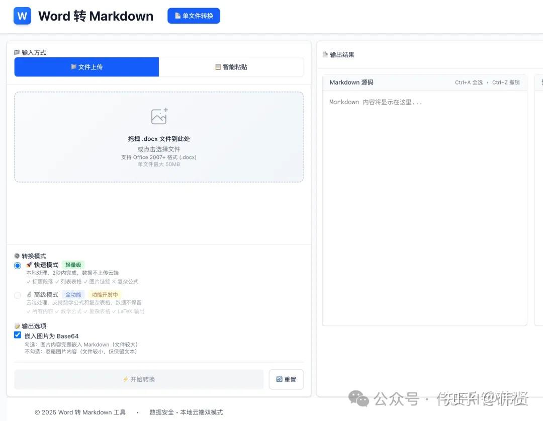Image resolution: width=543 pixels, height=421 pixels.
Task: Switch to the 智能粘贴 tab
Action: [x=231, y=67]
